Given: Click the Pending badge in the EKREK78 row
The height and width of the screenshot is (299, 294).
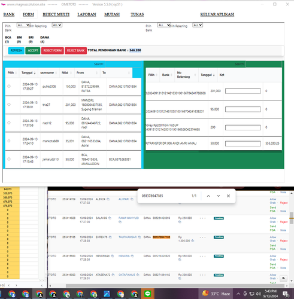Looking at the screenshot, I should click(x=219, y=237).
